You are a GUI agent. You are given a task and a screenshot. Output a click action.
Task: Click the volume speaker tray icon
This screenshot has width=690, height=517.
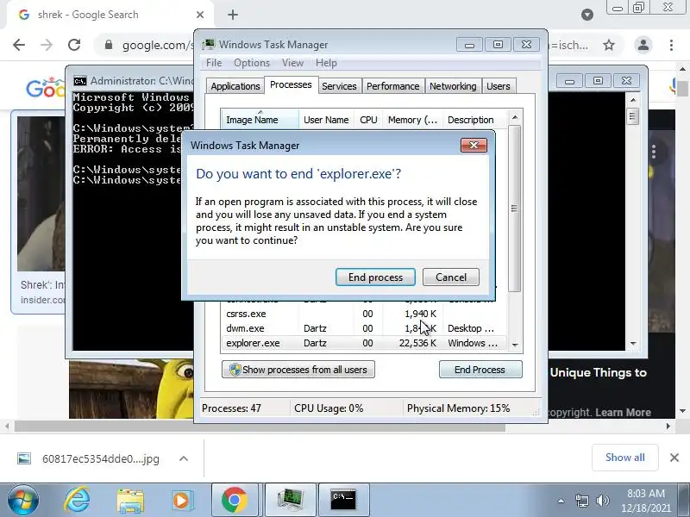[602, 501]
